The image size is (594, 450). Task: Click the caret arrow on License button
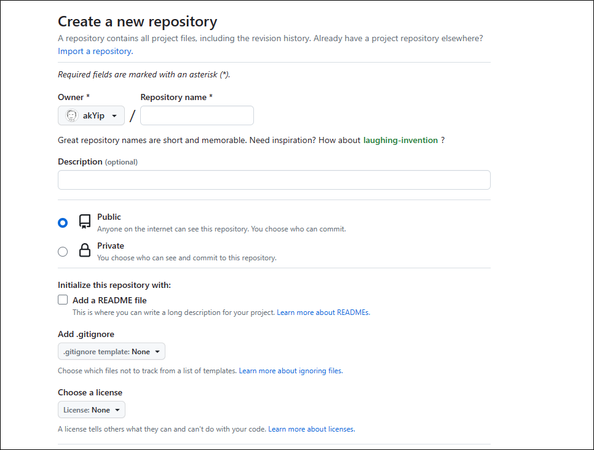(117, 410)
